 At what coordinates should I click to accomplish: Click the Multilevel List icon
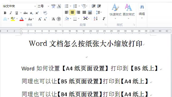pos(84,6)
